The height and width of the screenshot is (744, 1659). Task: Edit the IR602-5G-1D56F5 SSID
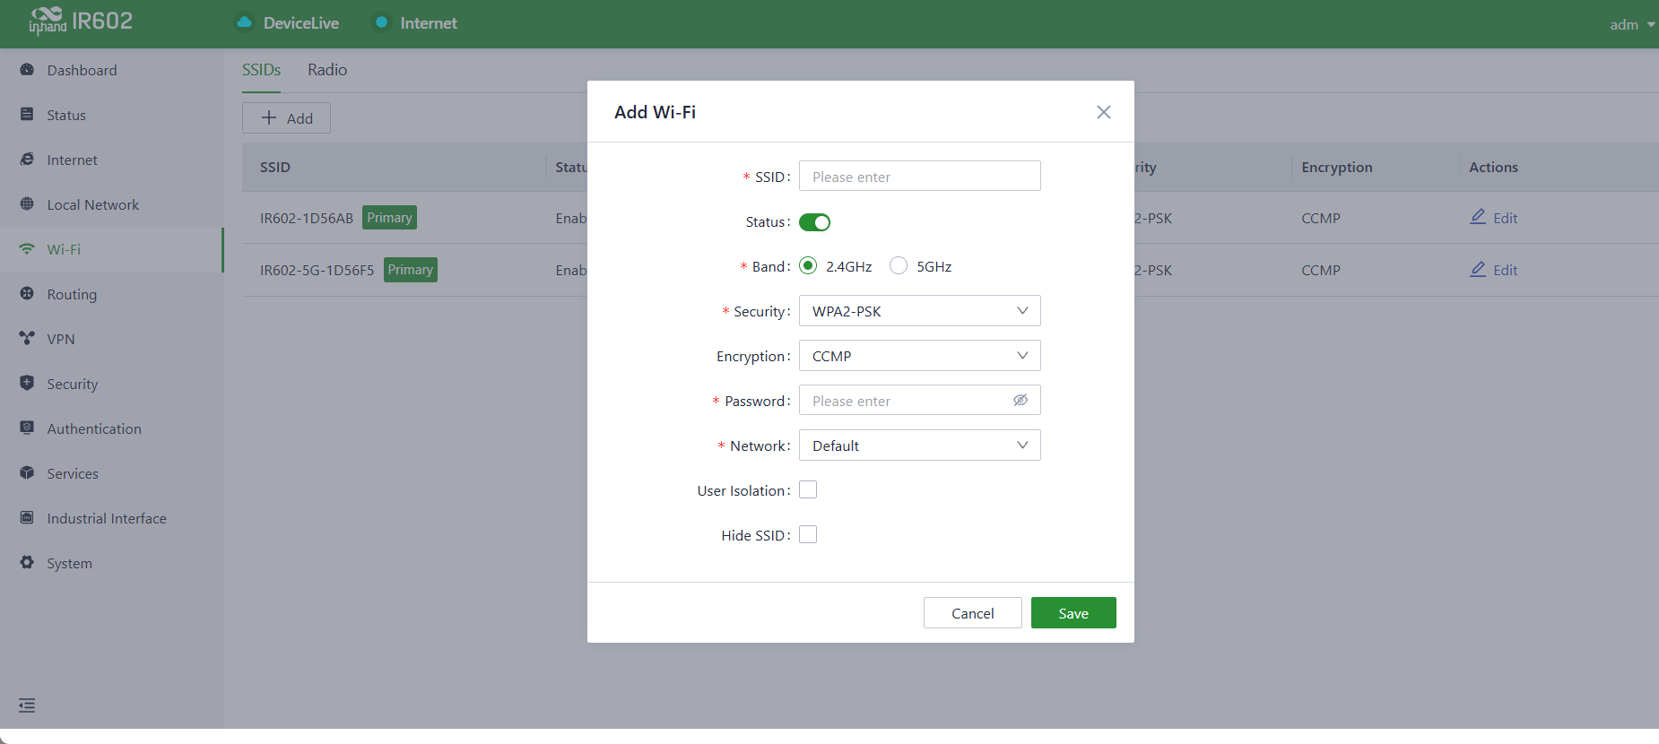point(1494,270)
